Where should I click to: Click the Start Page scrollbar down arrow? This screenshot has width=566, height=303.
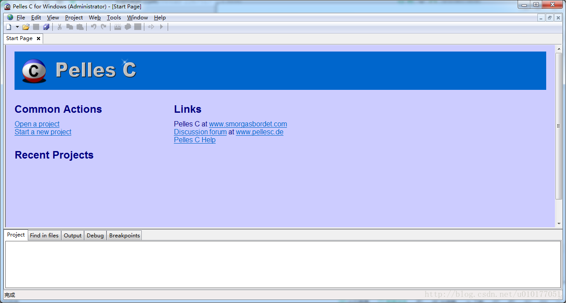(559, 224)
